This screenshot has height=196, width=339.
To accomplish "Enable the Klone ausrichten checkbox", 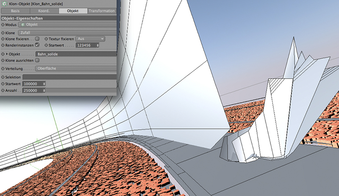I will click(37, 60).
